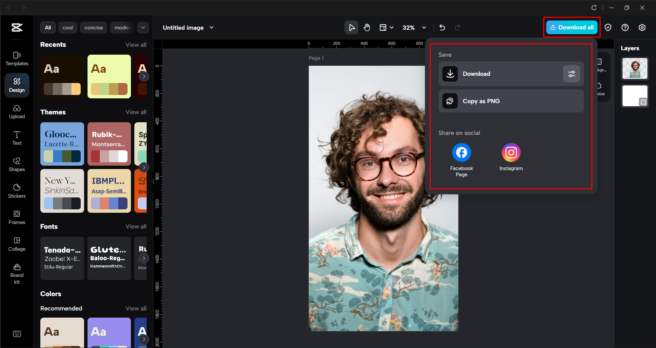Select the hand pan tool

point(367,27)
